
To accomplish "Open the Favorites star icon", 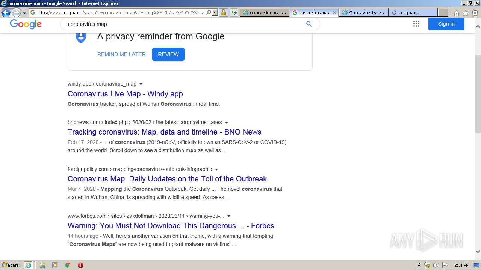I will coord(466,13).
